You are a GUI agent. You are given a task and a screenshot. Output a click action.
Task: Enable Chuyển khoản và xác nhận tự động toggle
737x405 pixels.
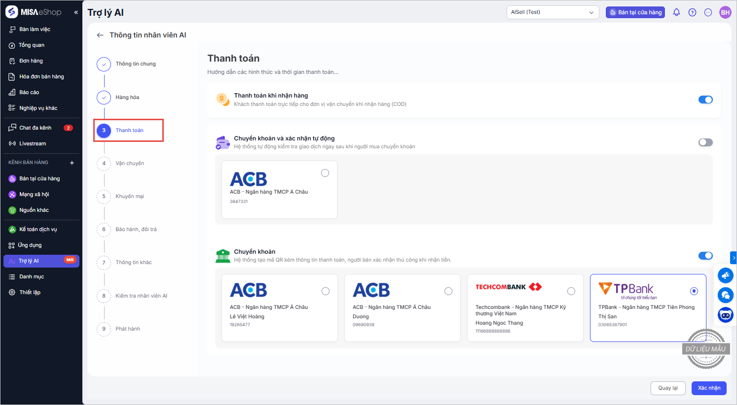point(705,142)
